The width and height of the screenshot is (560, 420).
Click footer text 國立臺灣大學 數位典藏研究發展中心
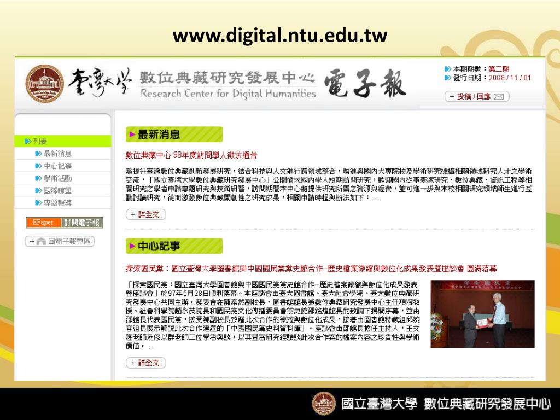[446, 404]
